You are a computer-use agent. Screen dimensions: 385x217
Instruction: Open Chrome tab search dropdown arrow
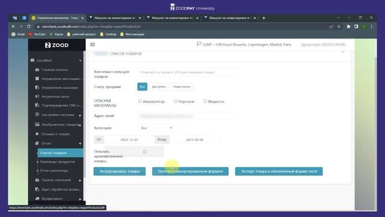coord(338,17)
